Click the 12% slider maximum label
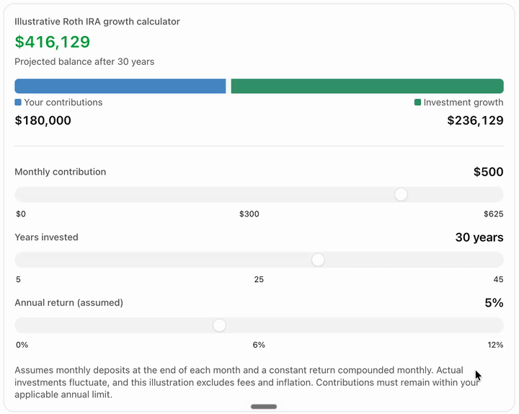 pos(495,345)
